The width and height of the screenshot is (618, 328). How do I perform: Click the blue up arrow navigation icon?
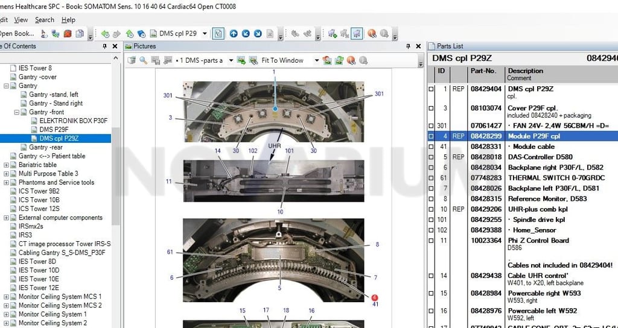point(234,34)
